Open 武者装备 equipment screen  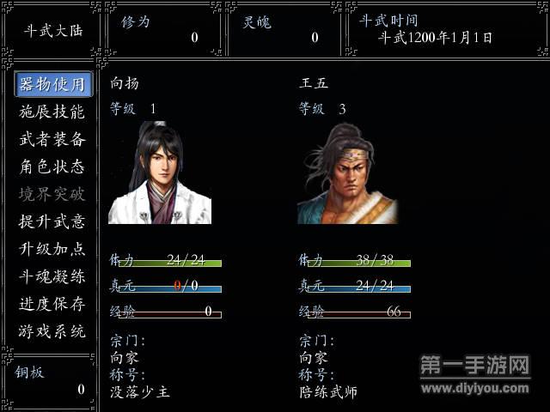coord(52,139)
